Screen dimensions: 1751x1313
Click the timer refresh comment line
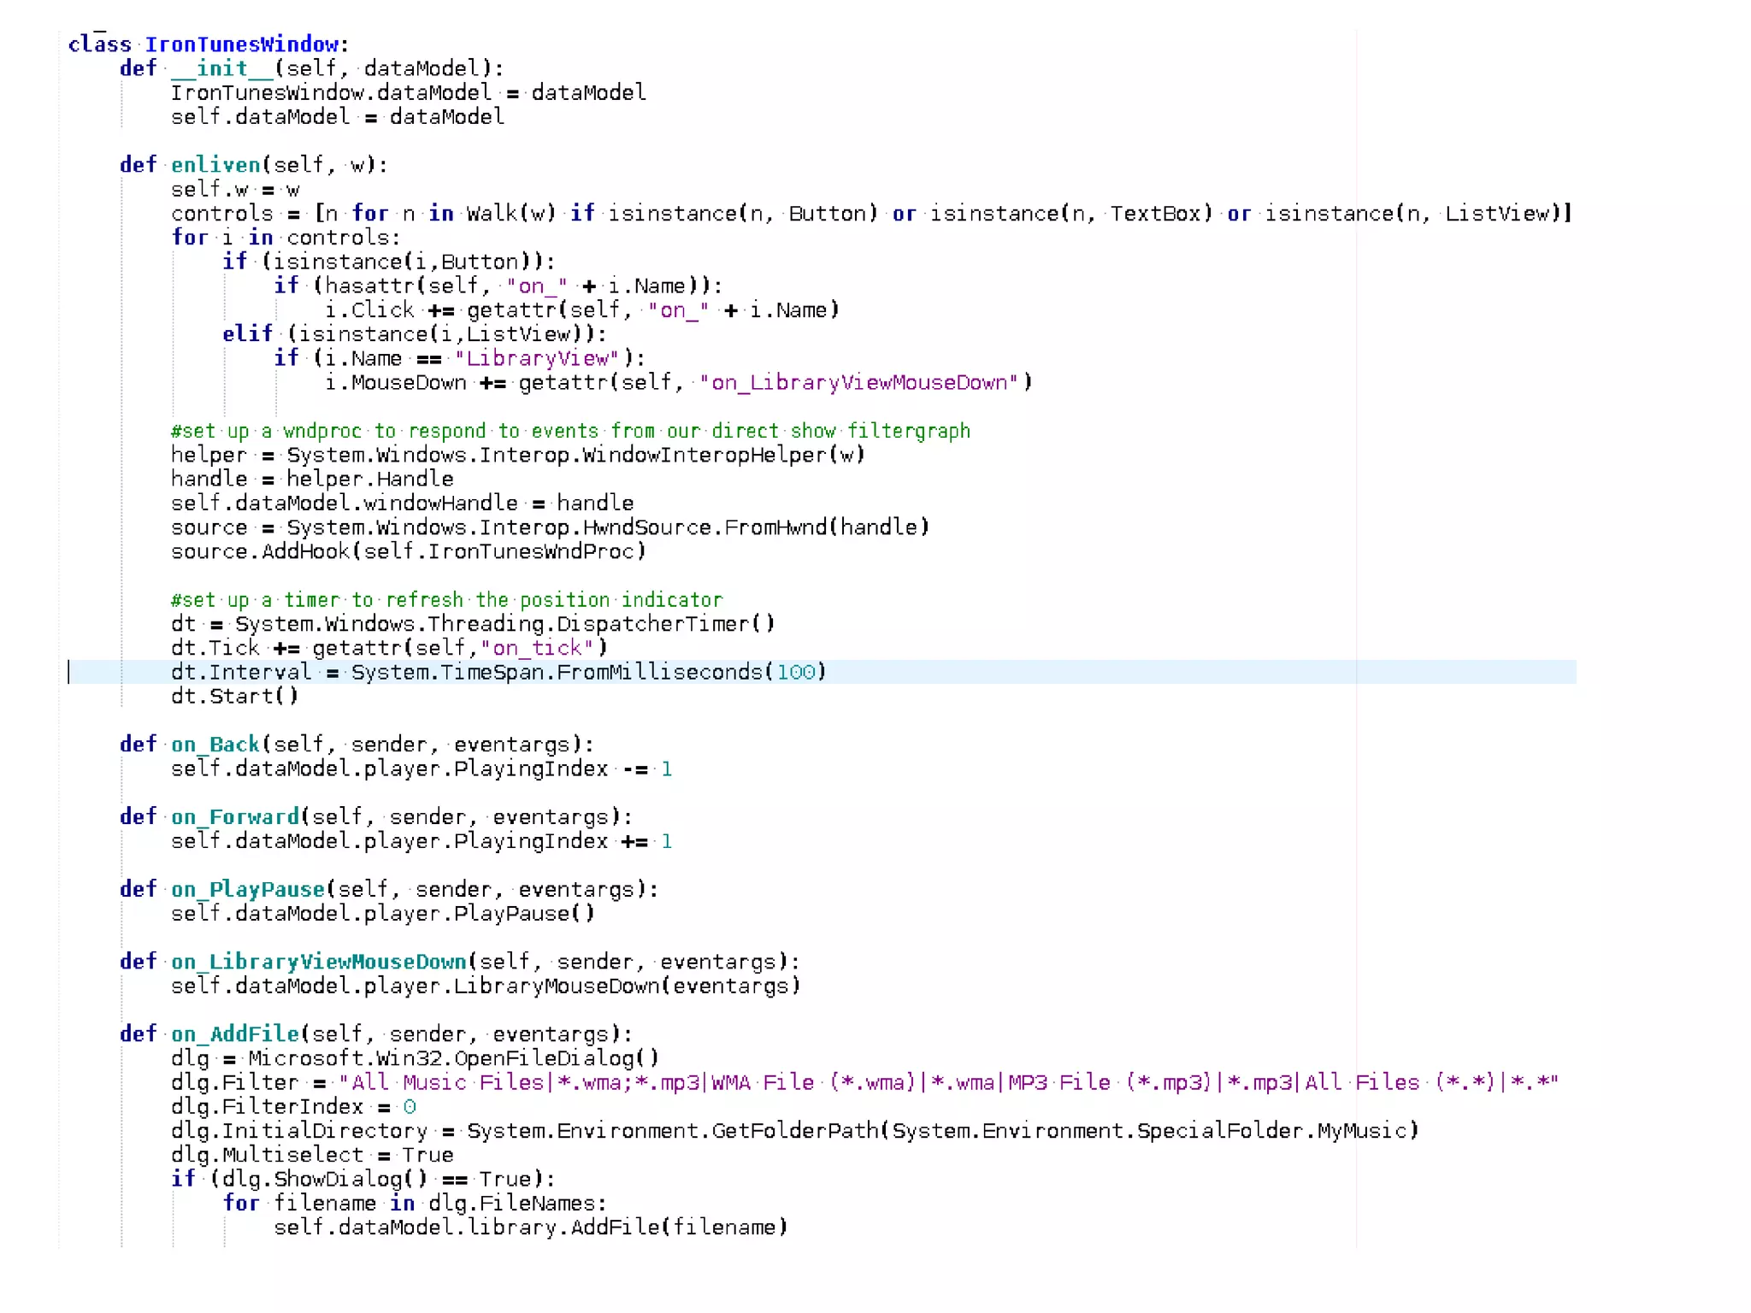coord(446,600)
